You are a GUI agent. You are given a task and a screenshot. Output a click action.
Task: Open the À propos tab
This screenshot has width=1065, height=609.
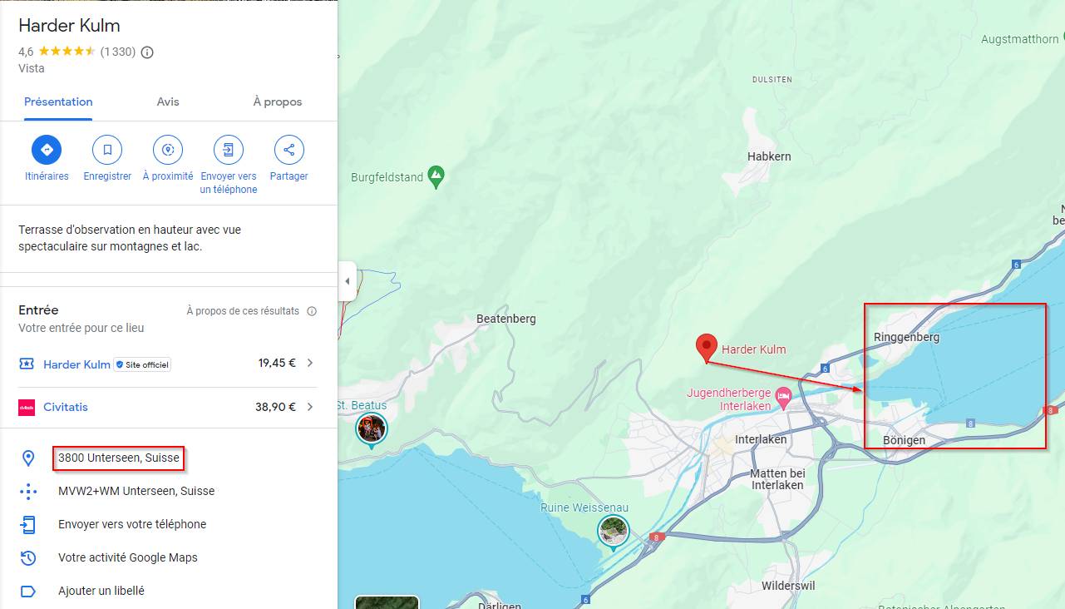point(277,101)
